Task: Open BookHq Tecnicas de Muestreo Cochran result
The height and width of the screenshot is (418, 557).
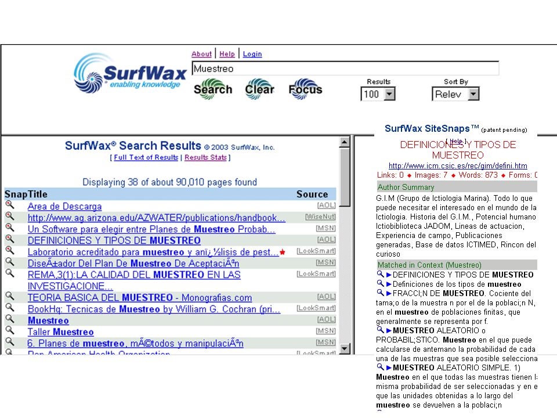Action: point(154,308)
